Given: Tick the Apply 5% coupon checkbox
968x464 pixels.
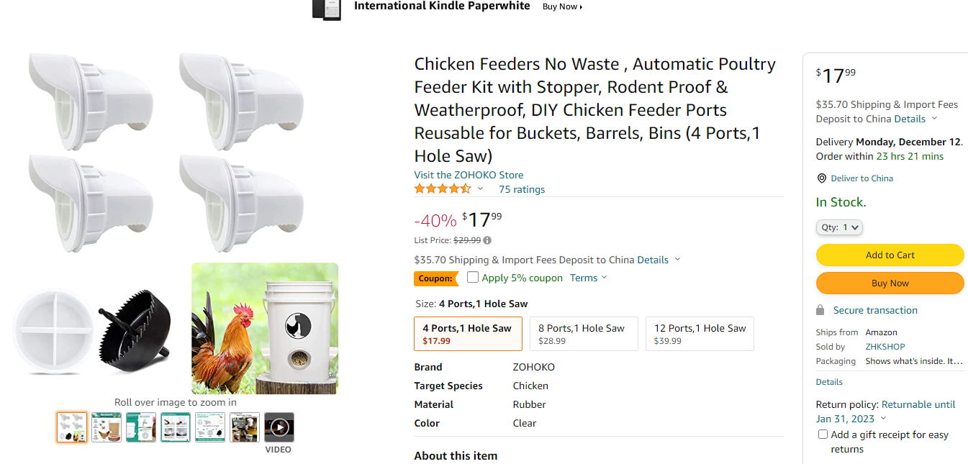Looking at the screenshot, I should point(473,278).
